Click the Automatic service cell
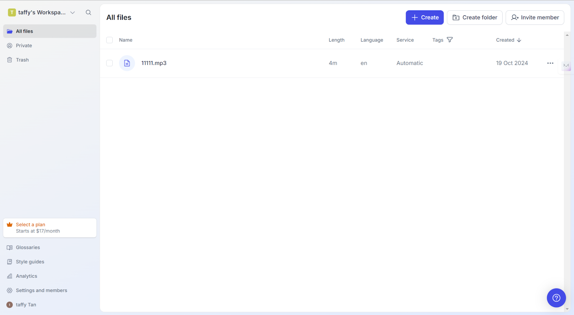Screen dimensions: 574x315 (410, 63)
